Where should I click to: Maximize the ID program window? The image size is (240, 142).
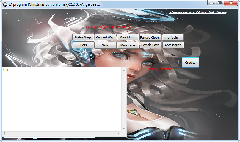220,3
